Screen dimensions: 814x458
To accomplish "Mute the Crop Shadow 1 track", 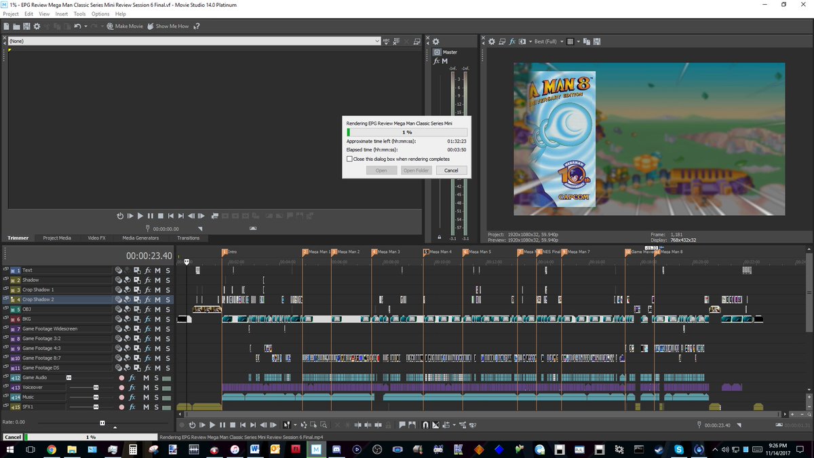I will [x=158, y=290].
